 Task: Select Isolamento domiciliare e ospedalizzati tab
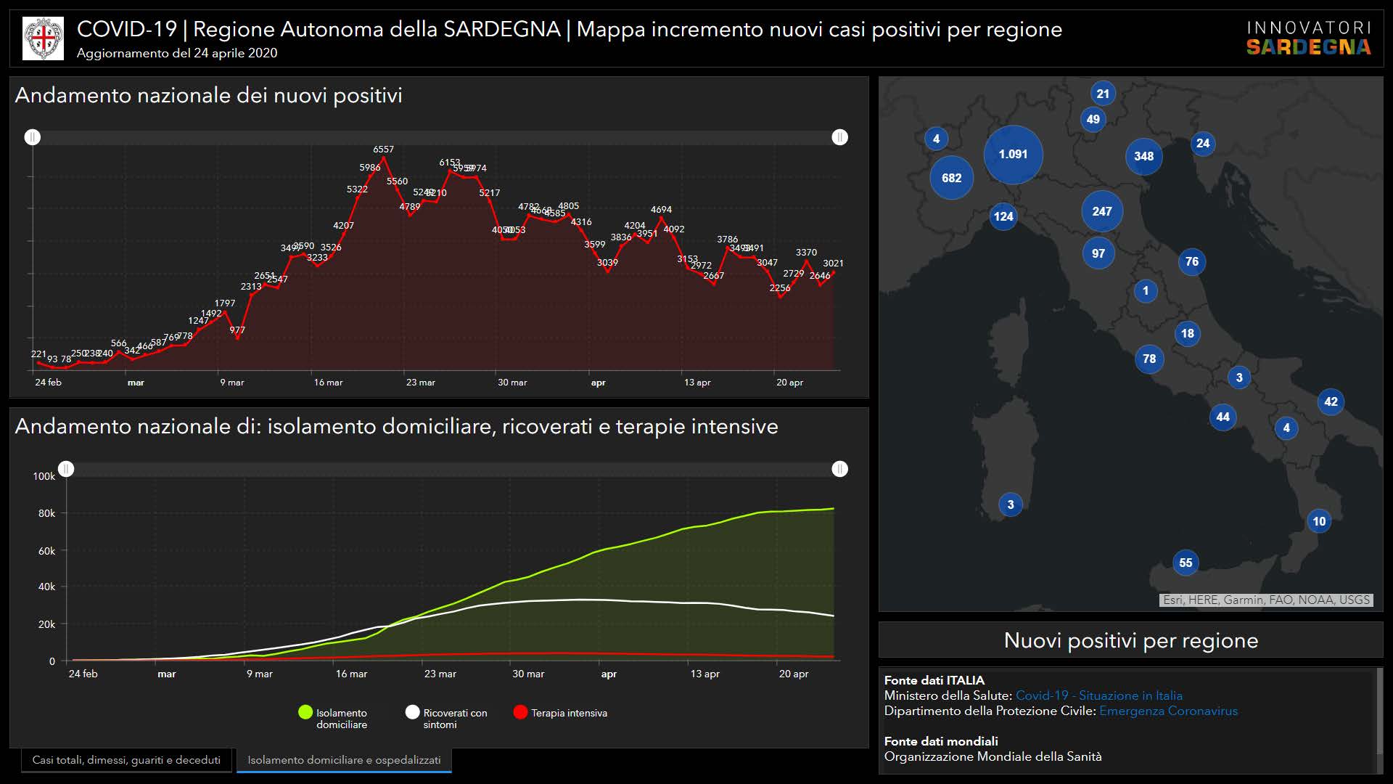344,760
